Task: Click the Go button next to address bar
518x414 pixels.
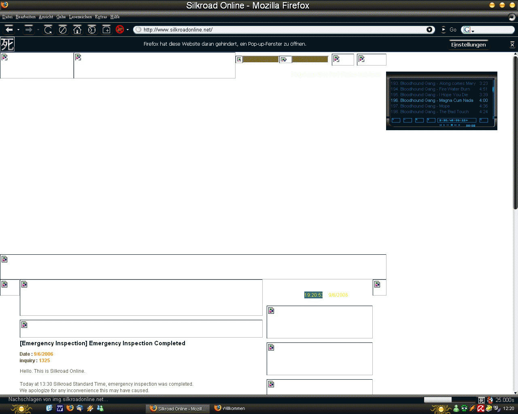Action: point(449,30)
